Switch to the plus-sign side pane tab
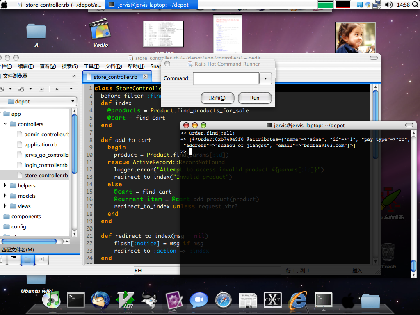 click(x=41, y=259)
